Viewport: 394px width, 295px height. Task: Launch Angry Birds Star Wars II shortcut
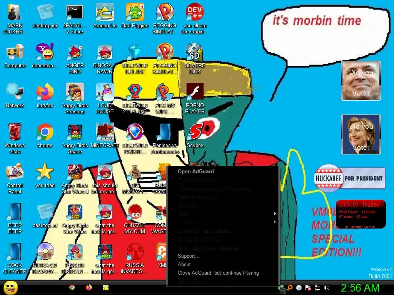[75, 178]
